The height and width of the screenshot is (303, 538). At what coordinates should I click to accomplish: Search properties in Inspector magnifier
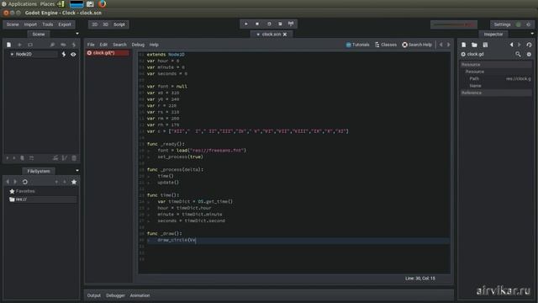coord(518,54)
